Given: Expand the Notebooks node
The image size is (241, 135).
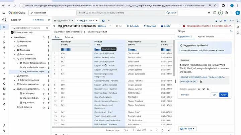Looking at the screenshot, I should point(14,50).
